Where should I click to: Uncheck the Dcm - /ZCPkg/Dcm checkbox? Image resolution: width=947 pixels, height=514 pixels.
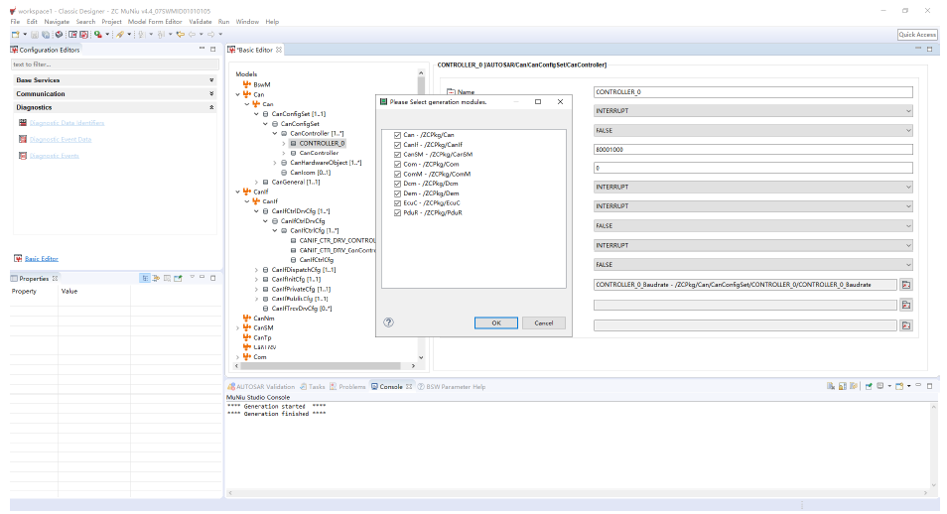pos(397,184)
